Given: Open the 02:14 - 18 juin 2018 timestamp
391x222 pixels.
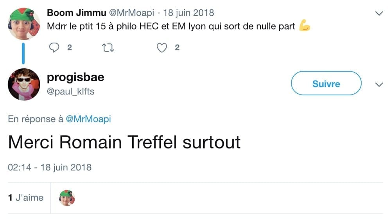Looking at the screenshot, I should (50, 167).
